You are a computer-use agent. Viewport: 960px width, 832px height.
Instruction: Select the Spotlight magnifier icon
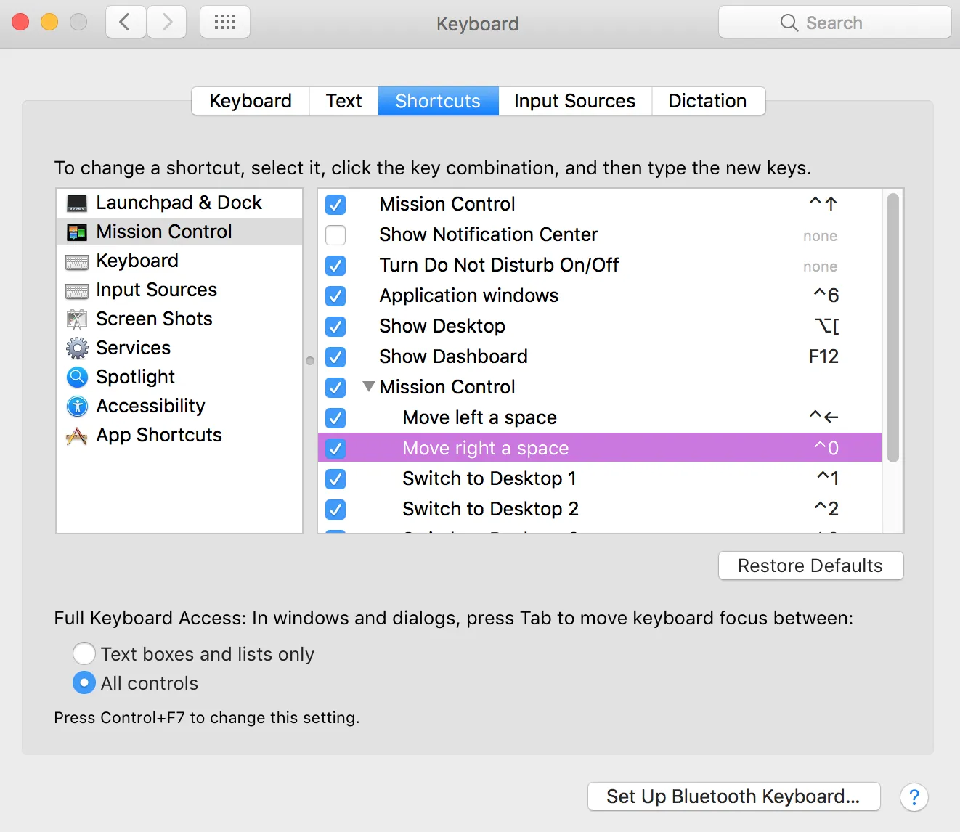pos(77,378)
